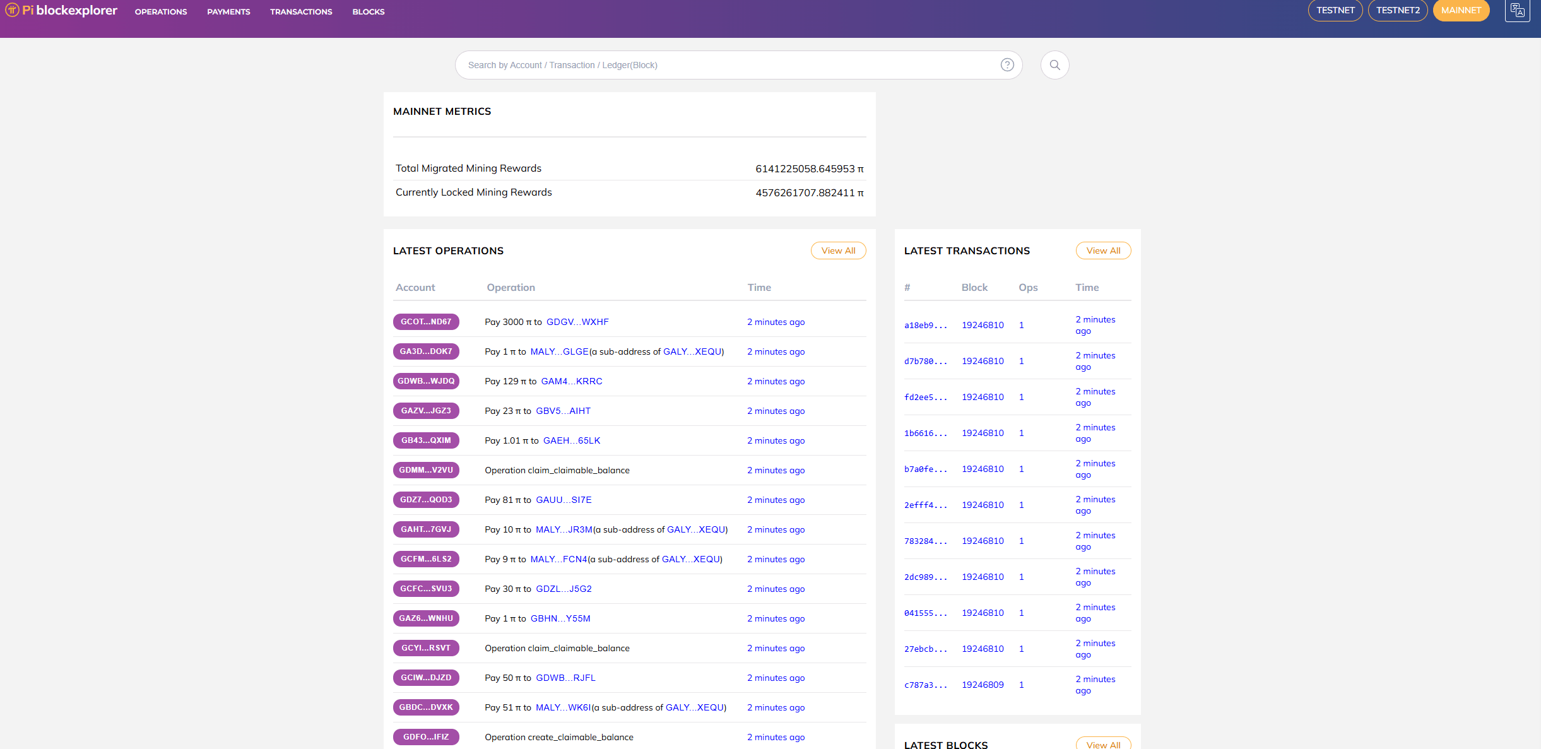1541x749 pixels.
Task: Open recipient GDGV...WXHF link
Action: click(577, 322)
